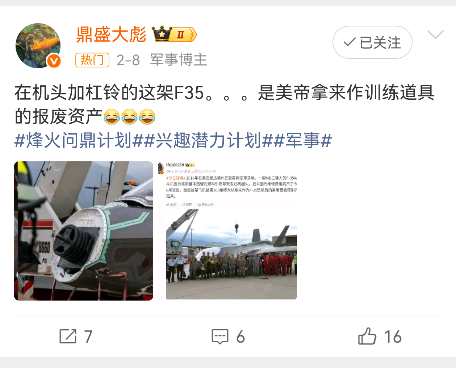Tap the 热门 hot tag
The width and height of the screenshot is (456, 368).
tap(92, 60)
